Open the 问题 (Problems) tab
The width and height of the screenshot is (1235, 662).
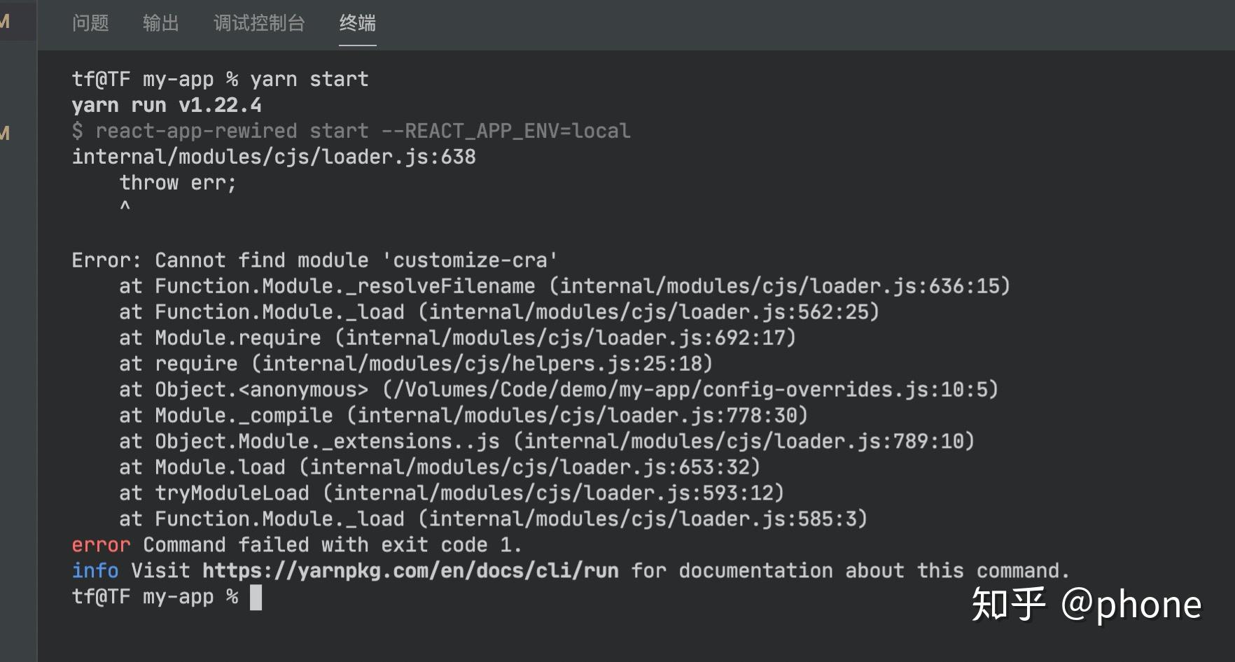(x=91, y=23)
